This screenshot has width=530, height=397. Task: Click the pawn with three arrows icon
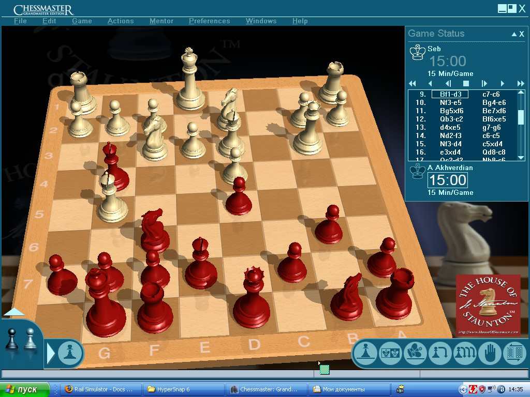(465, 353)
